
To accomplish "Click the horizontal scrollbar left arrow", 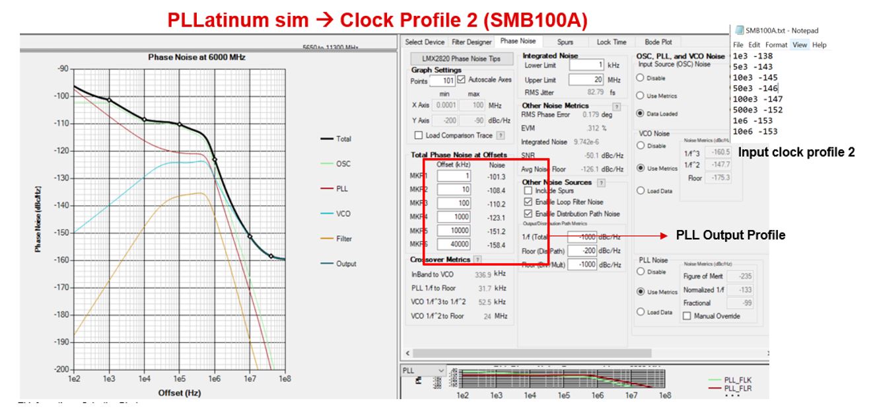I will [x=407, y=354].
